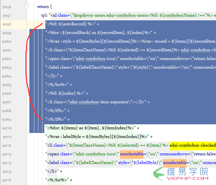Select line number 9065 in gutter
216x185 pixels.
(7, 85)
